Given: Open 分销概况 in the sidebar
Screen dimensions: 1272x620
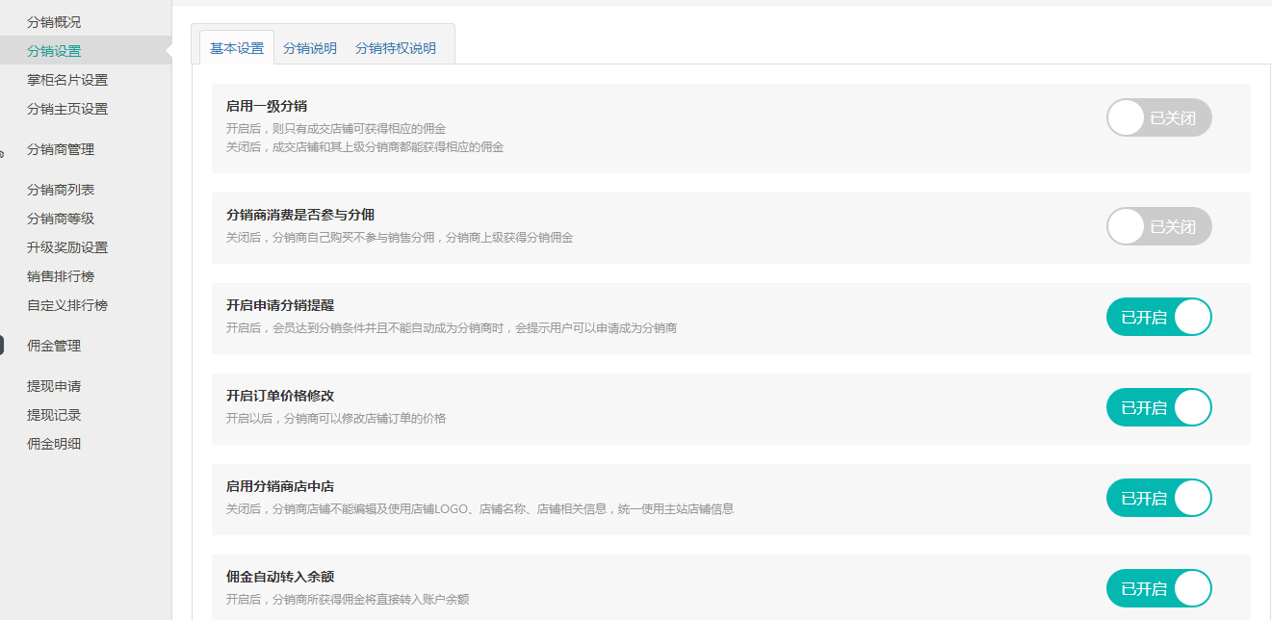Looking at the screenshot, I should 54,22.
